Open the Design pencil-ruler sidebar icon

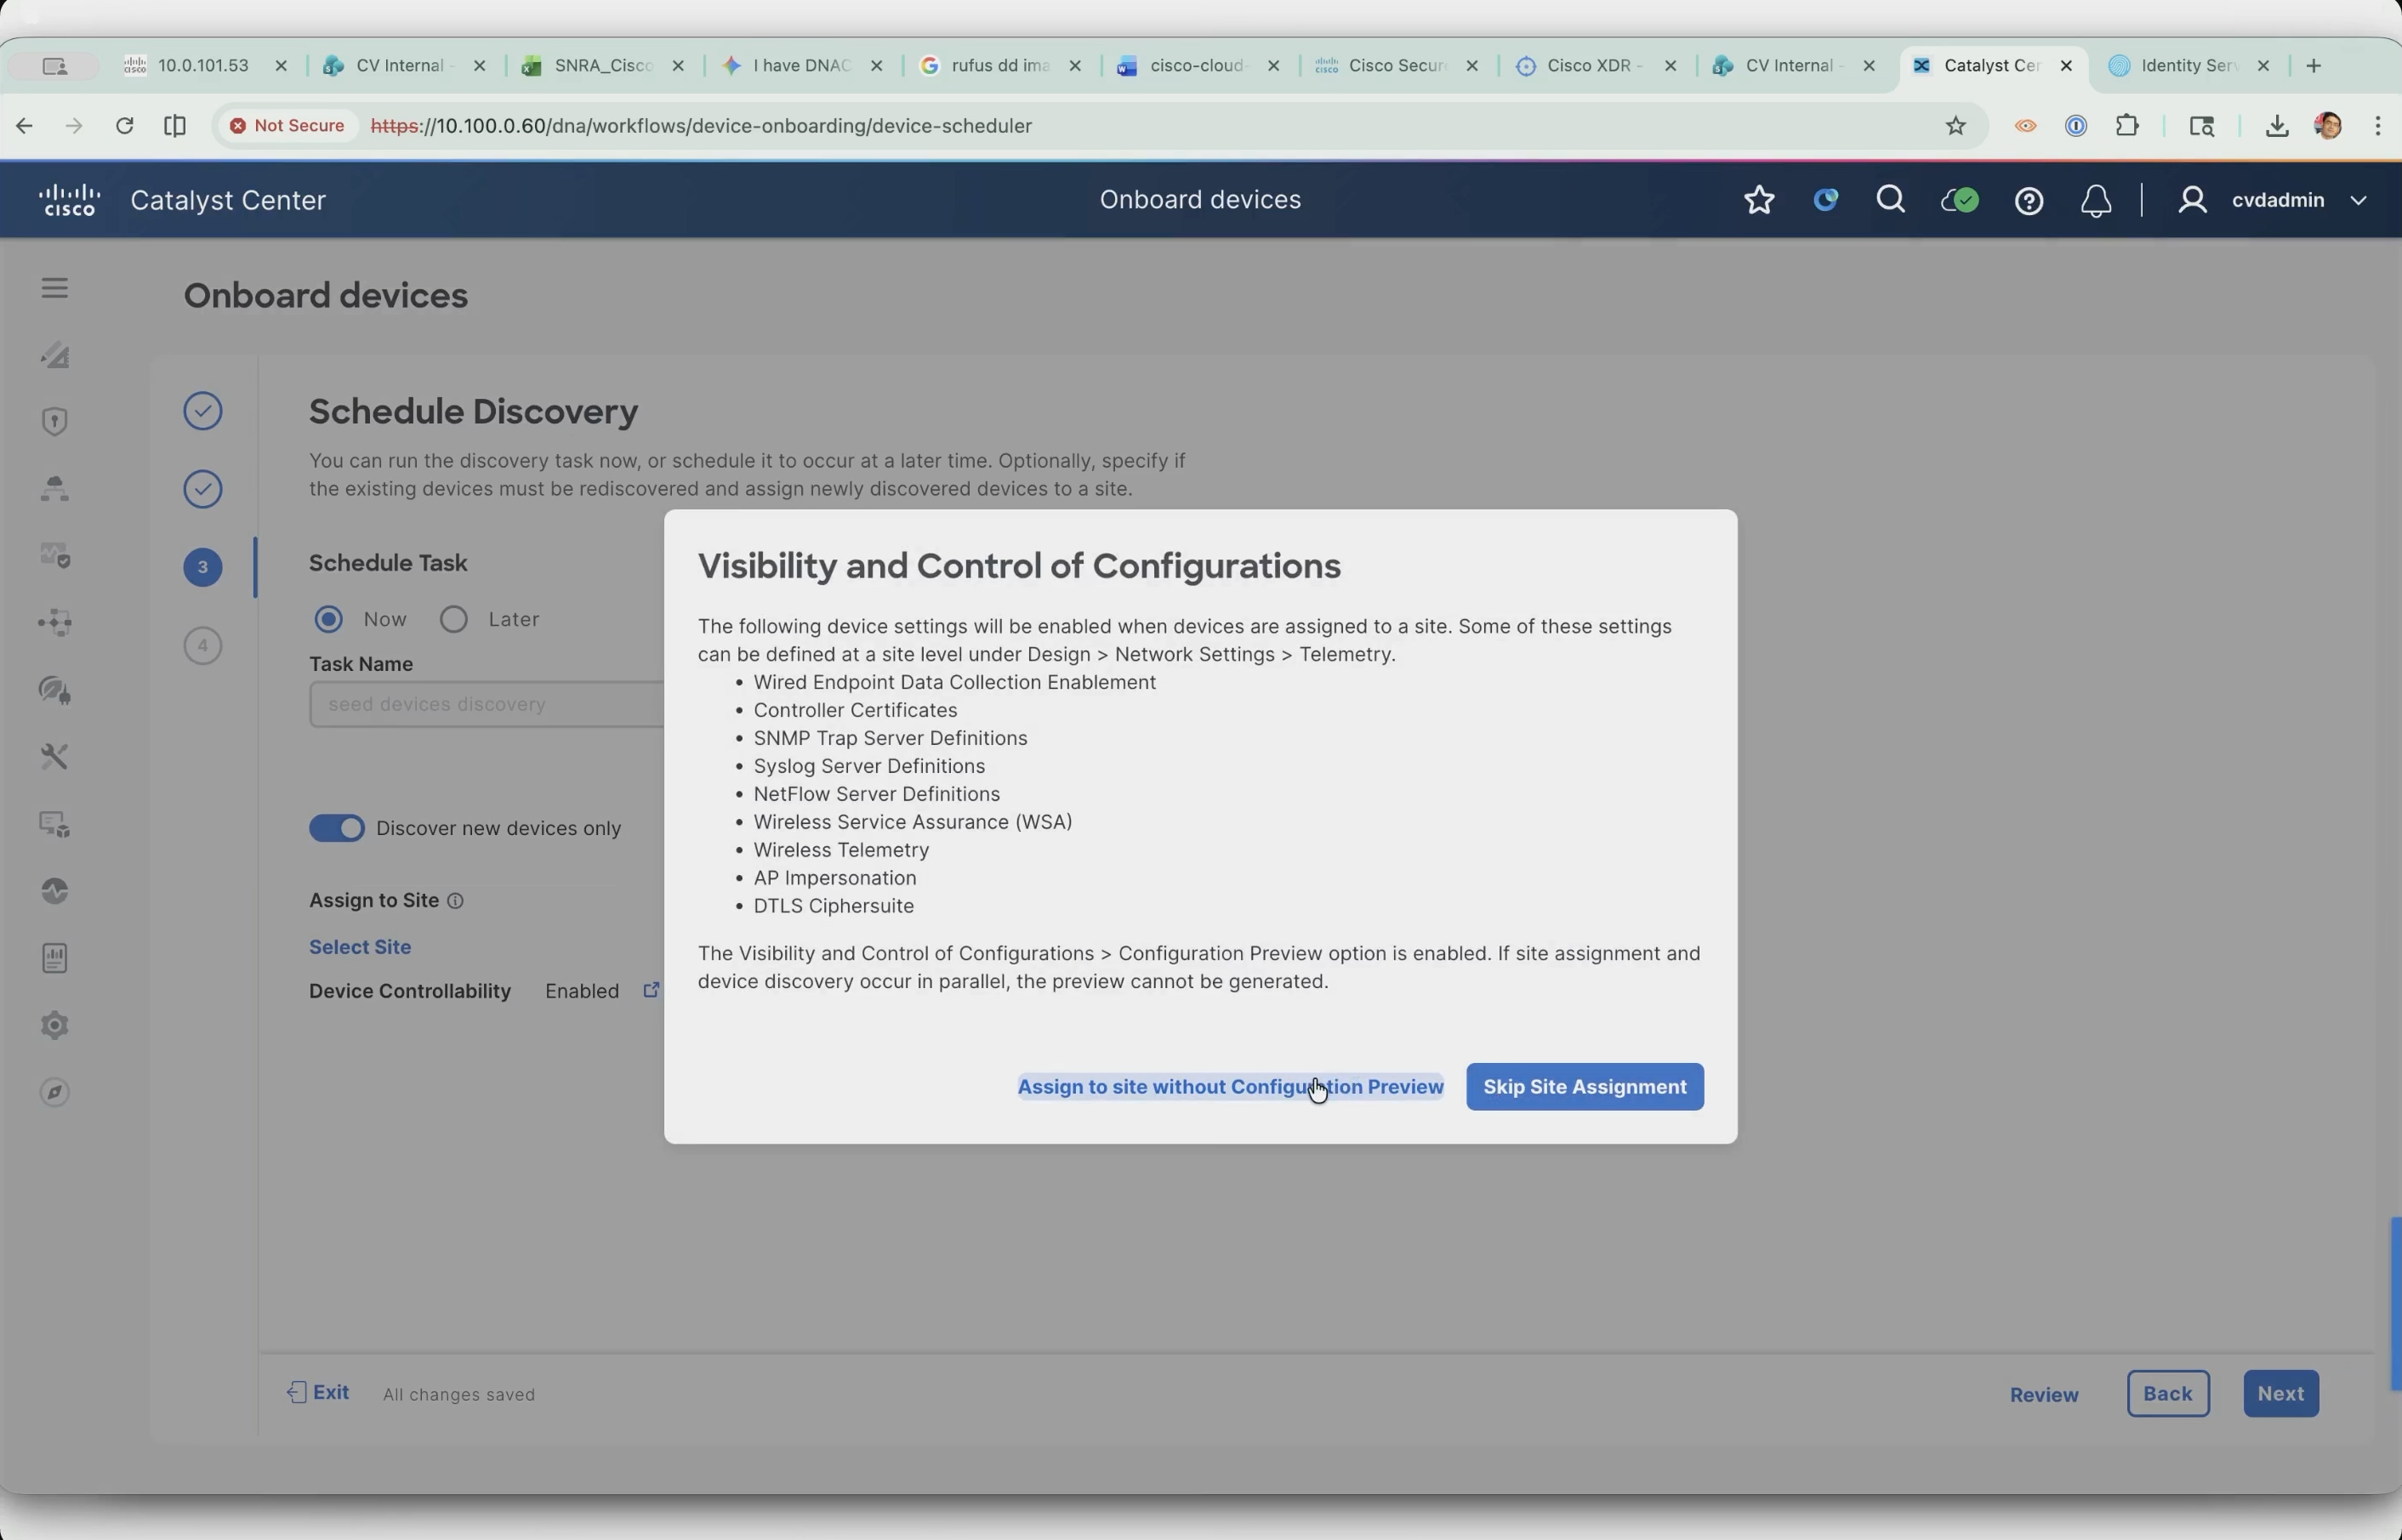[x=55, y=355]
